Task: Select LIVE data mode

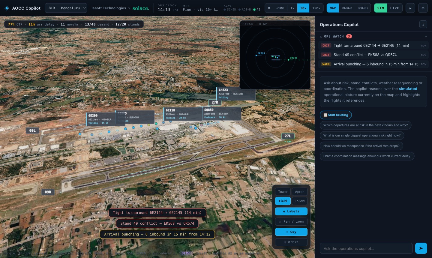Action: [x=394, y=8]
